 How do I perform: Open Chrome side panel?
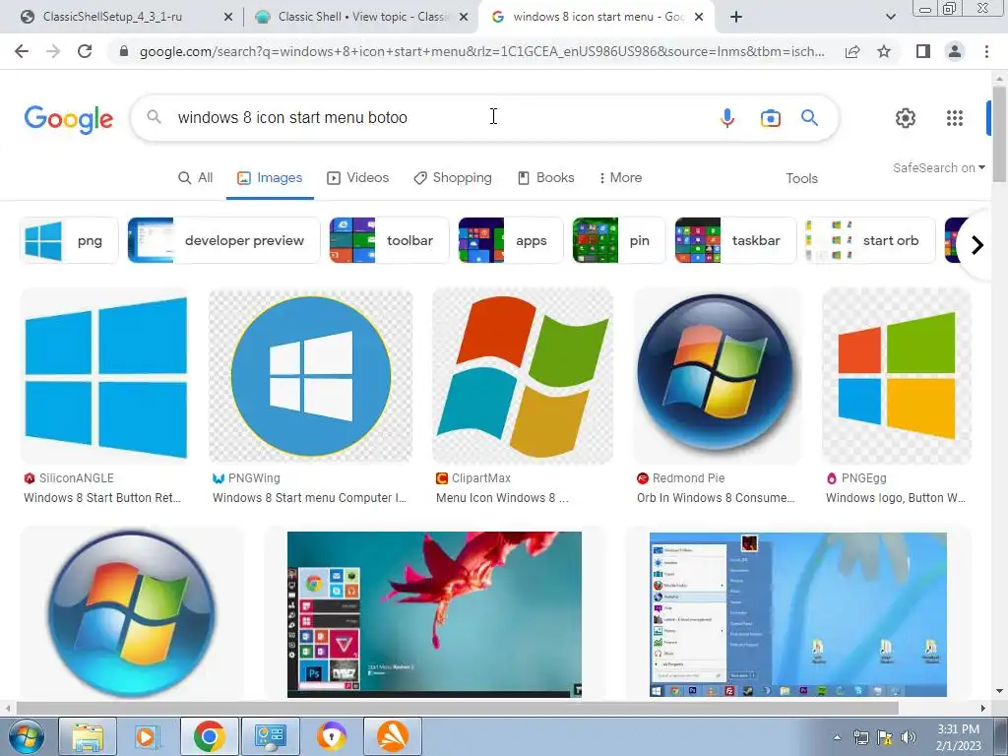(923, 51)
